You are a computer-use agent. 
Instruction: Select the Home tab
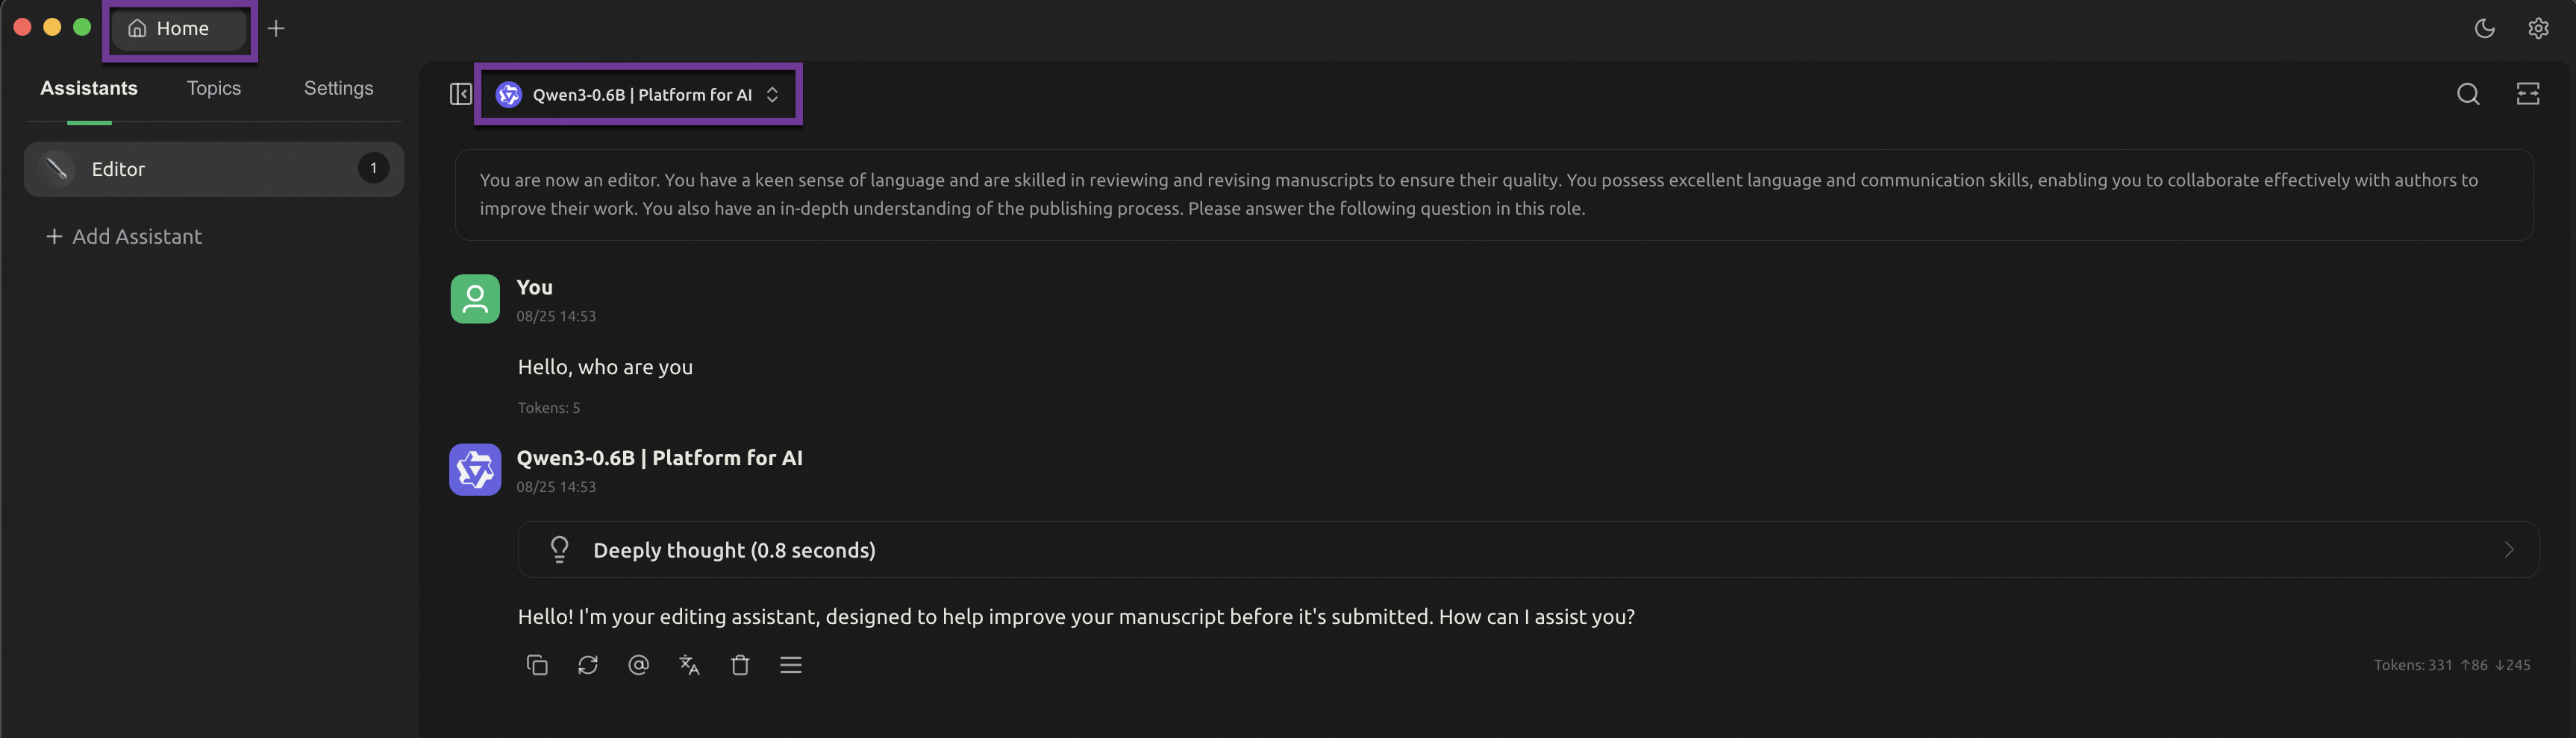point(180,28)
